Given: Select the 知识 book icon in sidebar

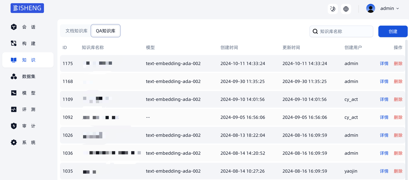Looking at the screenshot, I should pos(14,60).
